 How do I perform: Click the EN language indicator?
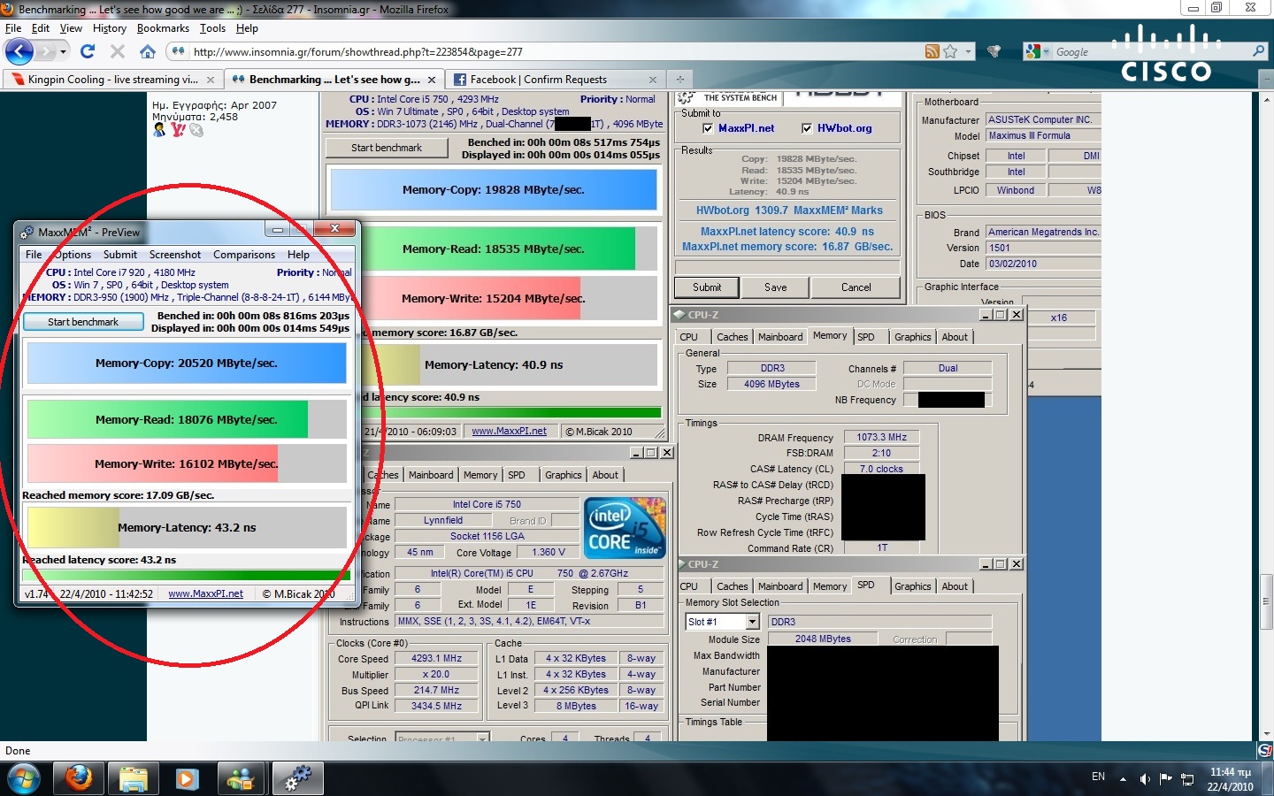pos(1098,777)
